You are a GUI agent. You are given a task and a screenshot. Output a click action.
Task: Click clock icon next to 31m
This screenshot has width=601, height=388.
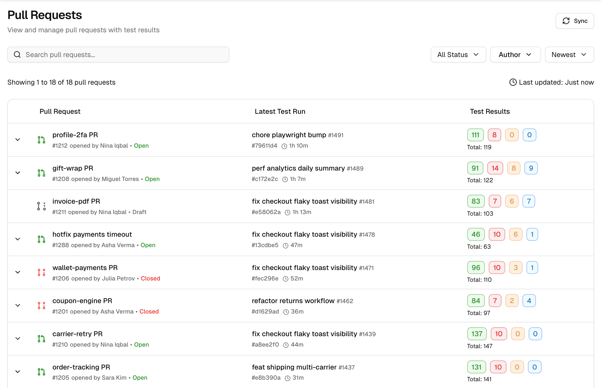pos(287,378)
